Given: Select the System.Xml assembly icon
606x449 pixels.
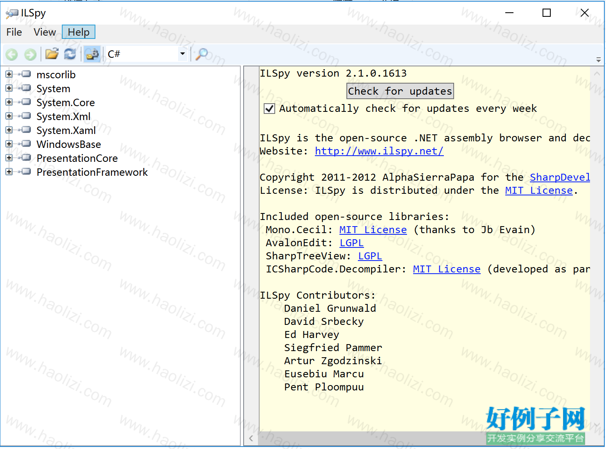Looking at the screenshot, I should (25, 116).
